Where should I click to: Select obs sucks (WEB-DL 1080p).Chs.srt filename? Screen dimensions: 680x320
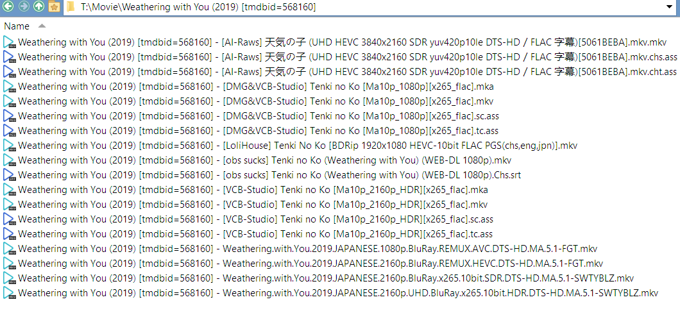(x=269, y=175)
